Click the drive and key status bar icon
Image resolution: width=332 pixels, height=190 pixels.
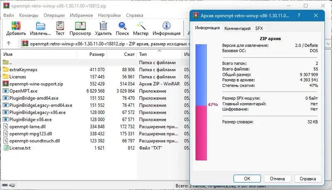[8, 185]
